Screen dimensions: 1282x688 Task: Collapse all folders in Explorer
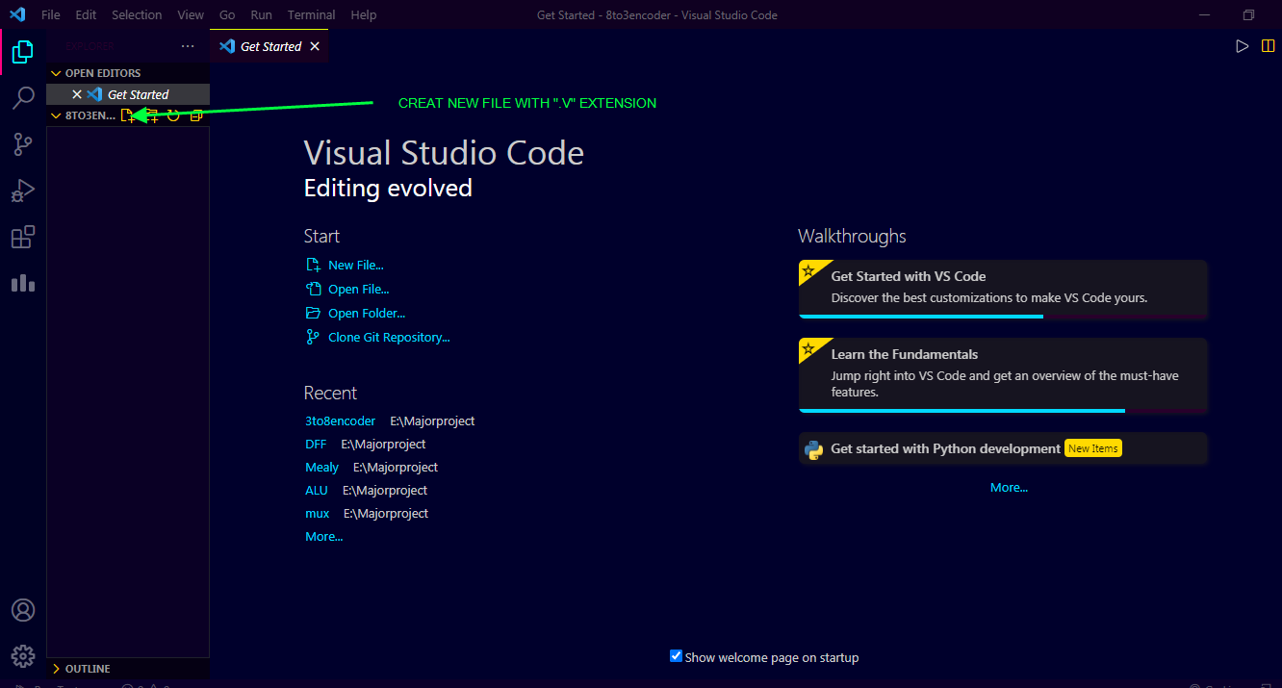click(196, 115)
